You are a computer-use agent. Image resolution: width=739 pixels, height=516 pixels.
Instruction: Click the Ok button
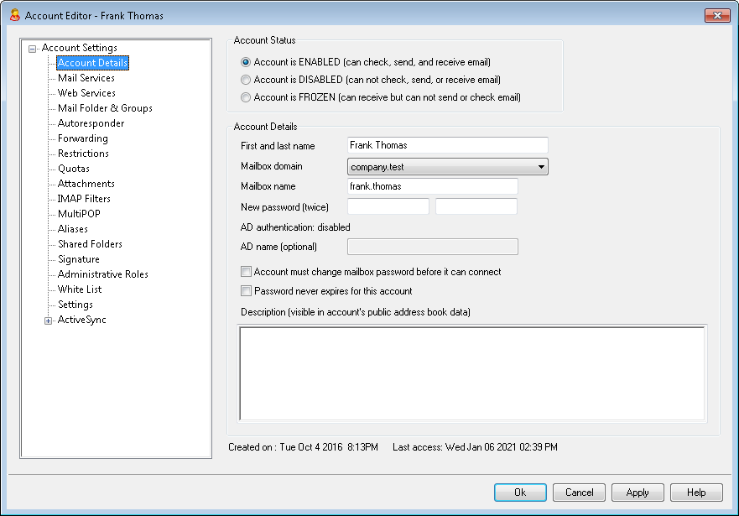pos(520,493)
